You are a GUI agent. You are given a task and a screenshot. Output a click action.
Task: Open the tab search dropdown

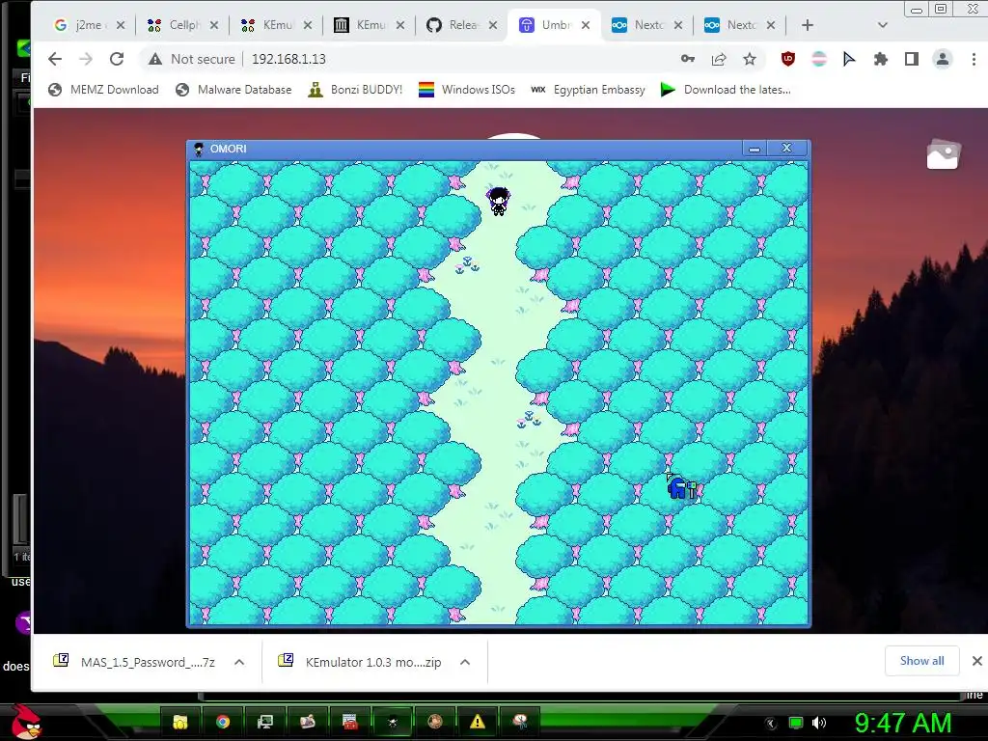[882, 25]
